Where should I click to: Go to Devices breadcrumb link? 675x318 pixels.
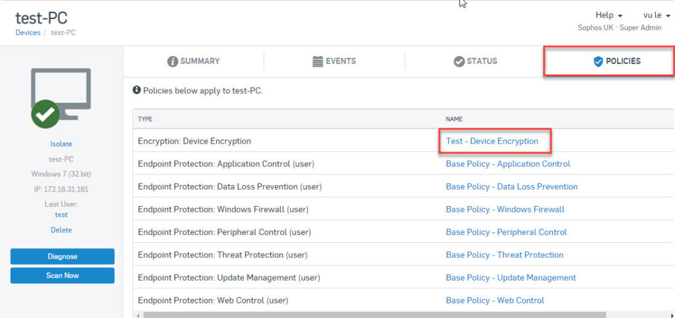pyautogui.click(x=28, y=33)
